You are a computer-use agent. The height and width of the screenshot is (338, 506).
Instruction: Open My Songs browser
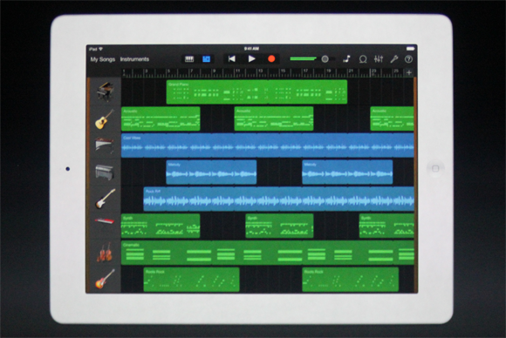point(103,59)
